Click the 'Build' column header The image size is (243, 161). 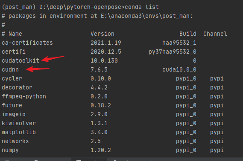(x=188, y=34)
